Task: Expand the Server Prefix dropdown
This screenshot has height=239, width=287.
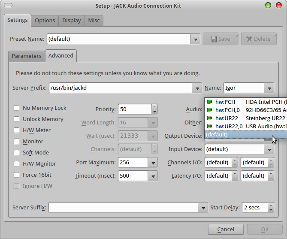Action: 197,88
